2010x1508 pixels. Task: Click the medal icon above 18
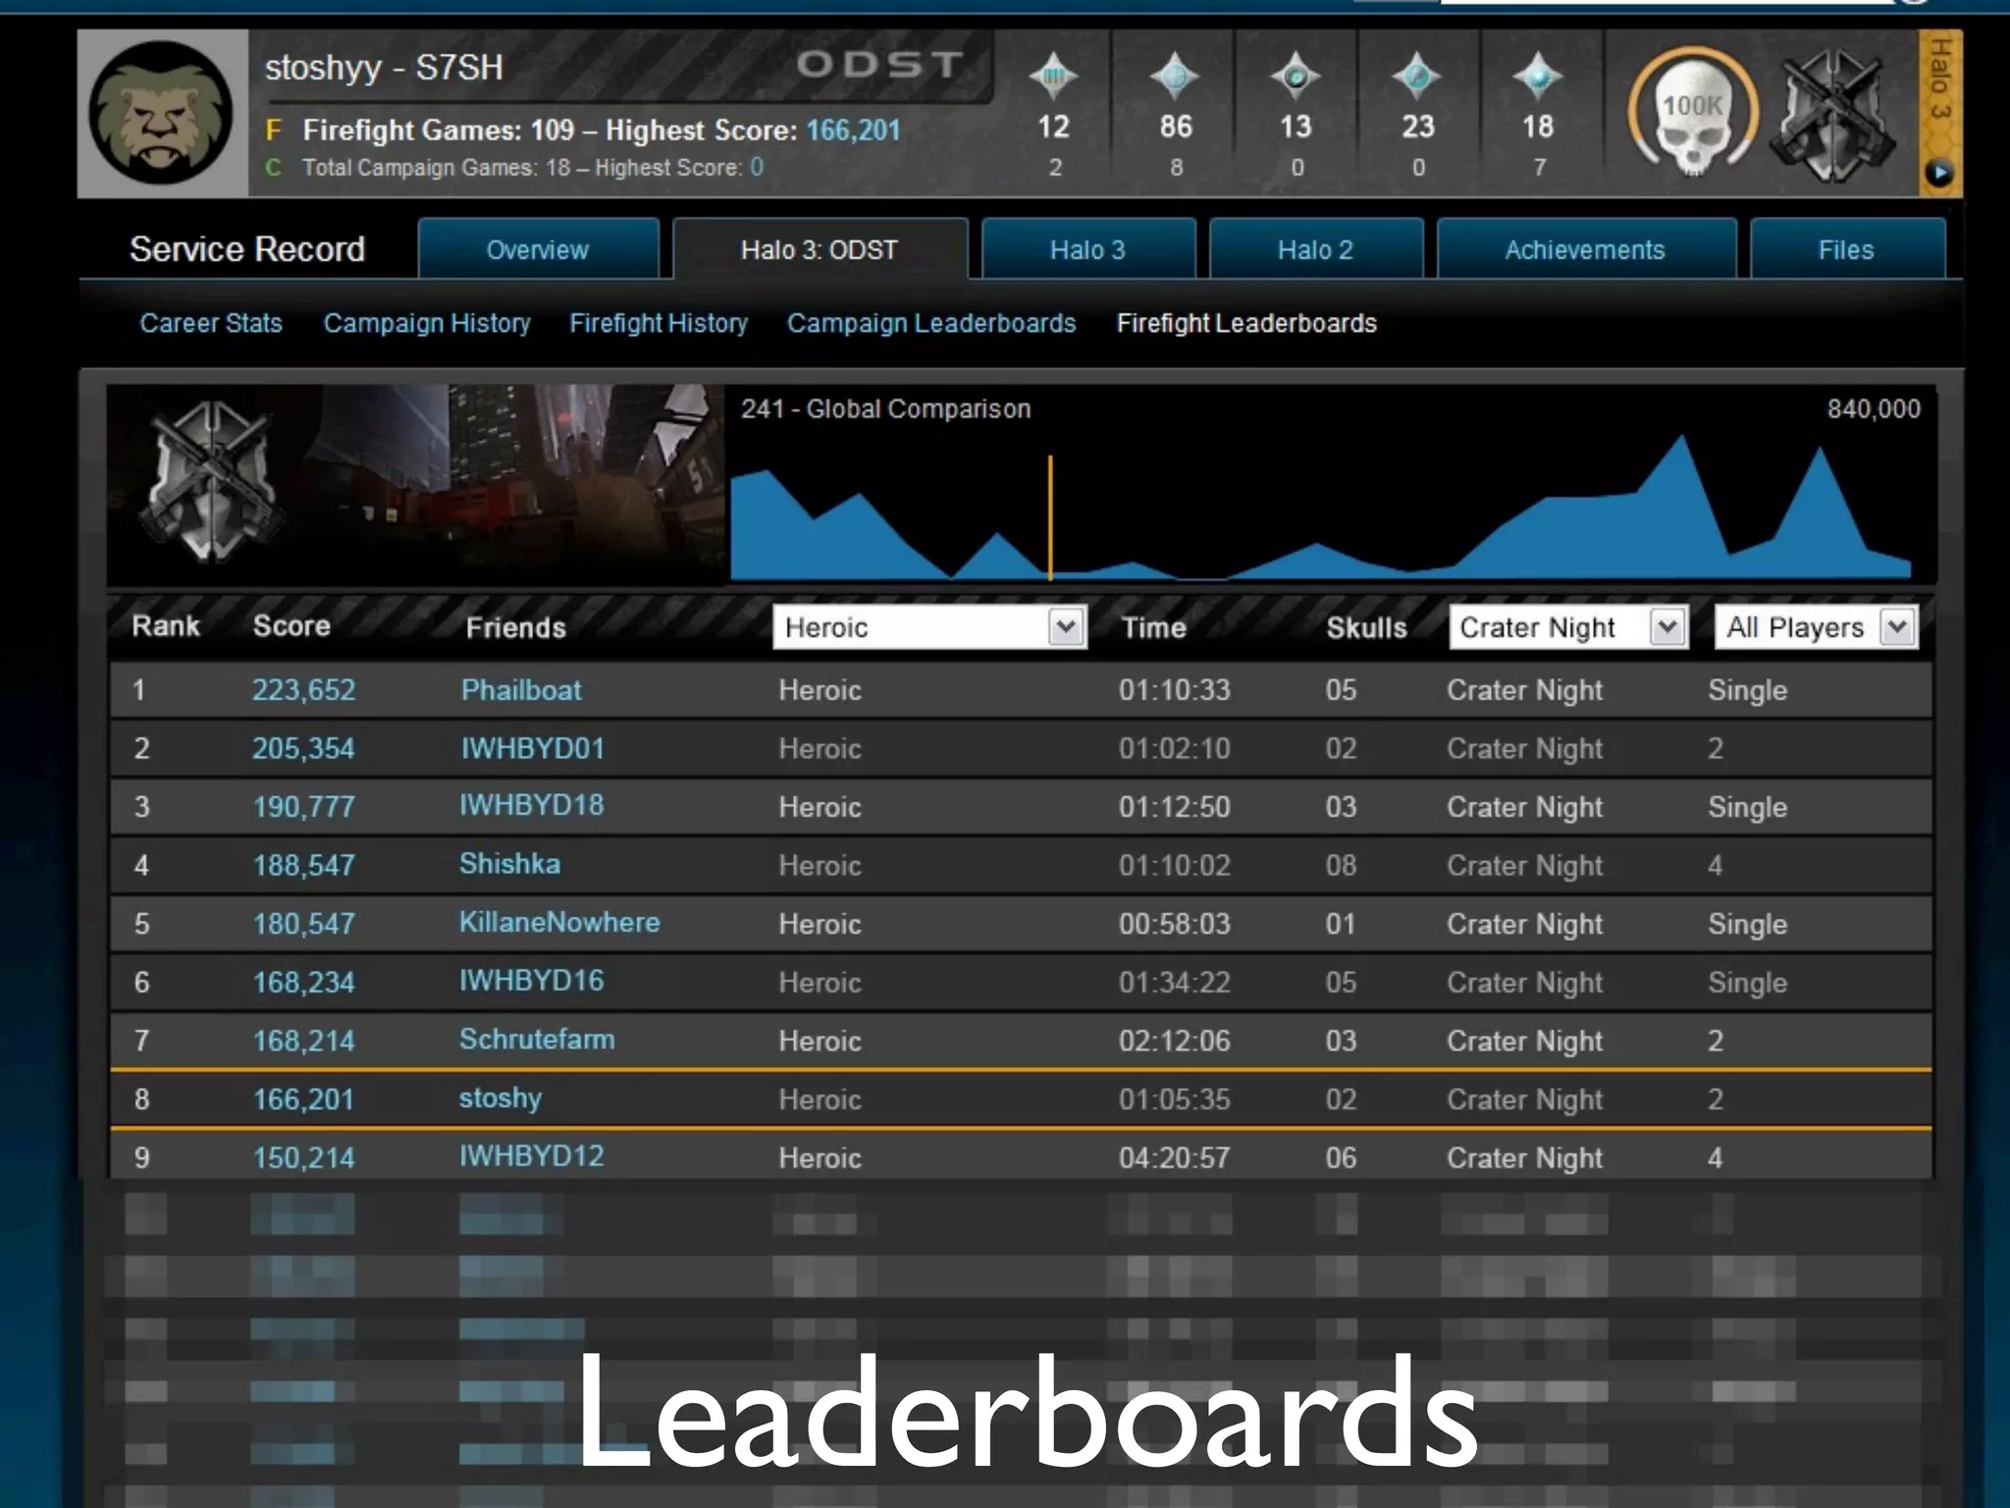[1538, 76]
